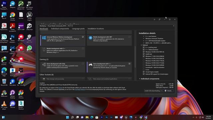Screen dimensions: 213x120
Task: Close the Modifying Visual Studio Community dialog
Action: [174, 26]
